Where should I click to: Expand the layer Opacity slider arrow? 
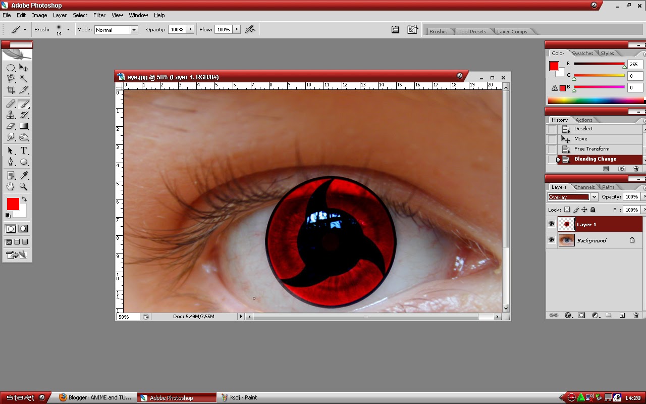click(644, 196)
